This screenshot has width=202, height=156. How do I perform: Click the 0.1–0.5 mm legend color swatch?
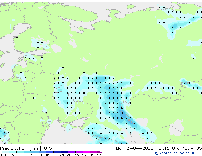tap(5, 152)
